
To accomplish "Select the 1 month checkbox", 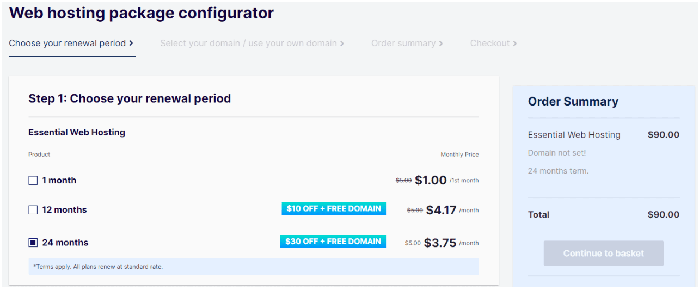I will pyautogui.click(x=33, y=181).
